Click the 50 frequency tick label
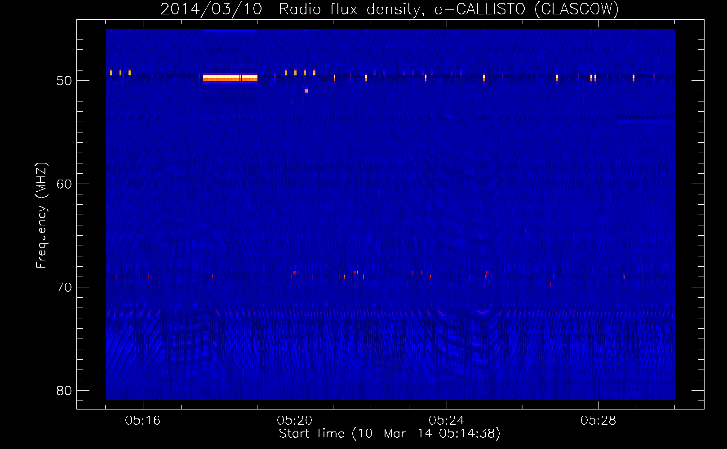 point(64,81)
